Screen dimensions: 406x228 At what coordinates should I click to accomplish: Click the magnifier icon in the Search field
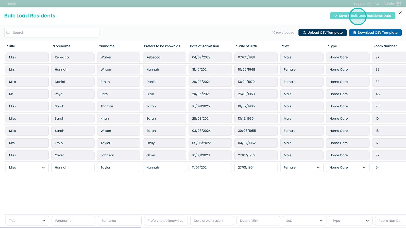8,33
